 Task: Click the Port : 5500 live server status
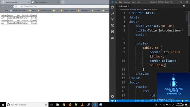pos(175,101)
